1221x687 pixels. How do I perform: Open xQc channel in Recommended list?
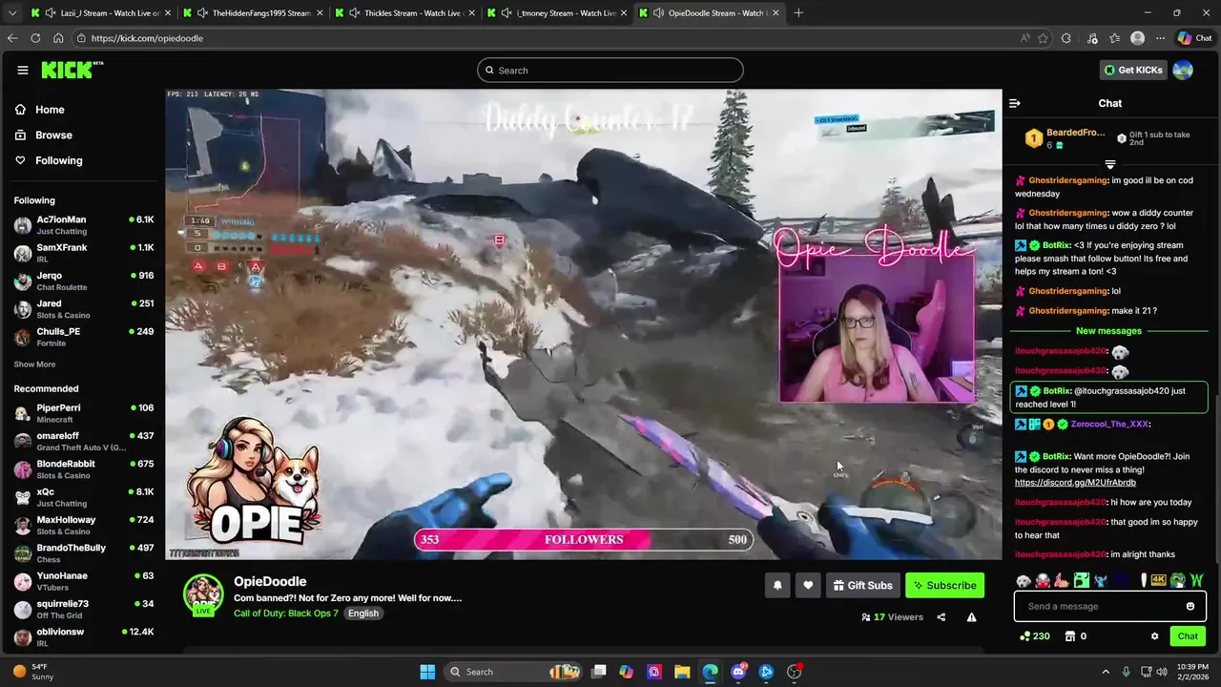[x=84, y=497]
